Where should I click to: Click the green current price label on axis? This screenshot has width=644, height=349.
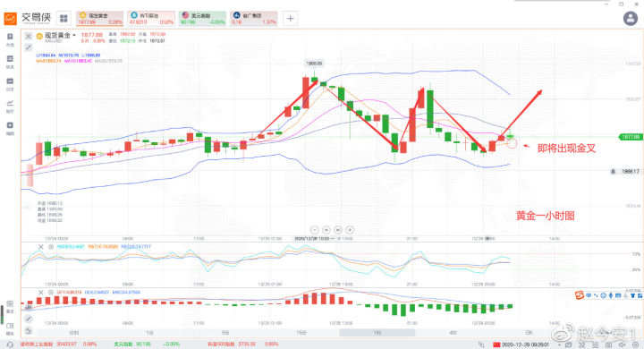coord(631,137)
